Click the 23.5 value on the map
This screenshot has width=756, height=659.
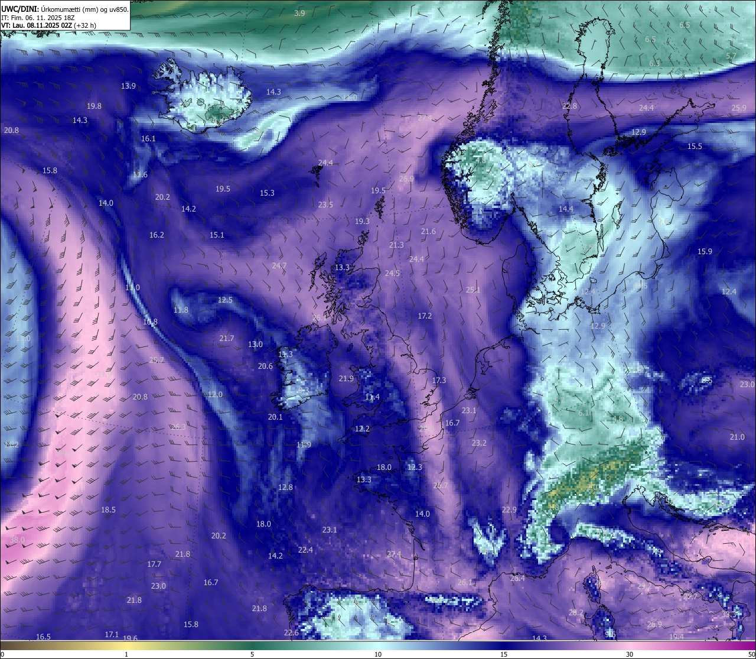[325, 204]
